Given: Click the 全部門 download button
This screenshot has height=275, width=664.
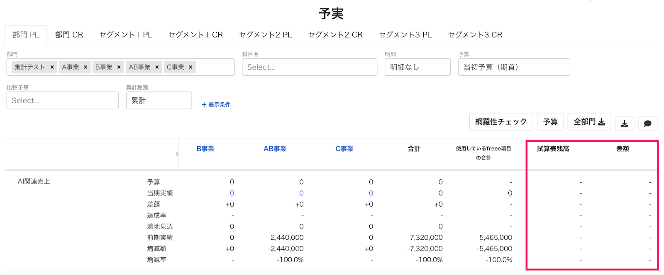Looking at the screenshot, I should 589,122.
